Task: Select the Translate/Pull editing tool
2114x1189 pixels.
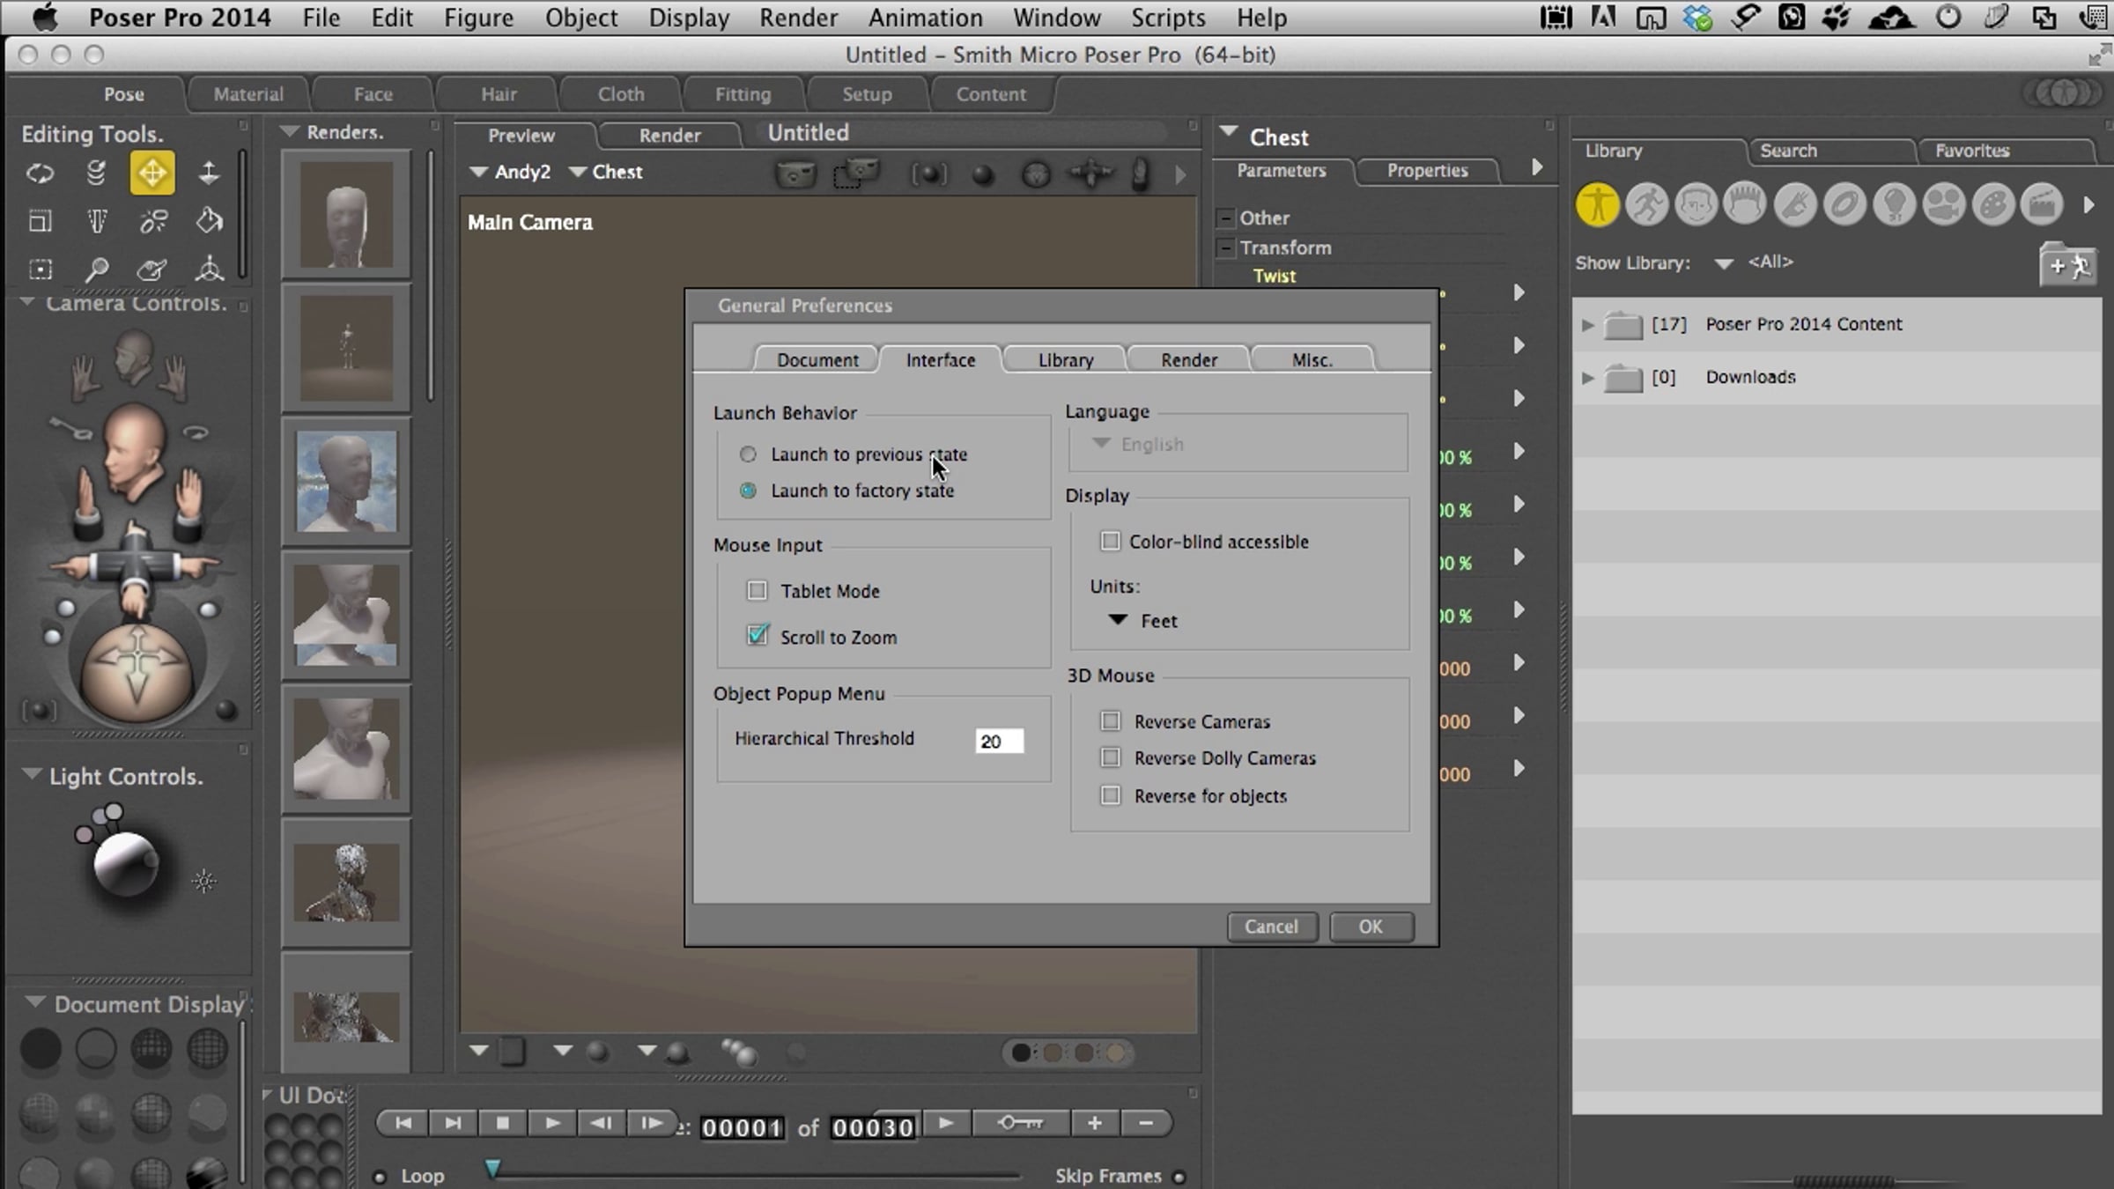Action: [152, 173]
